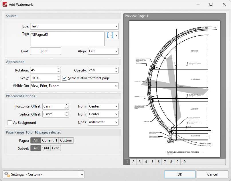Select Current: 1 page option
The image size is (231, 181).
click(x=50, y=140)
